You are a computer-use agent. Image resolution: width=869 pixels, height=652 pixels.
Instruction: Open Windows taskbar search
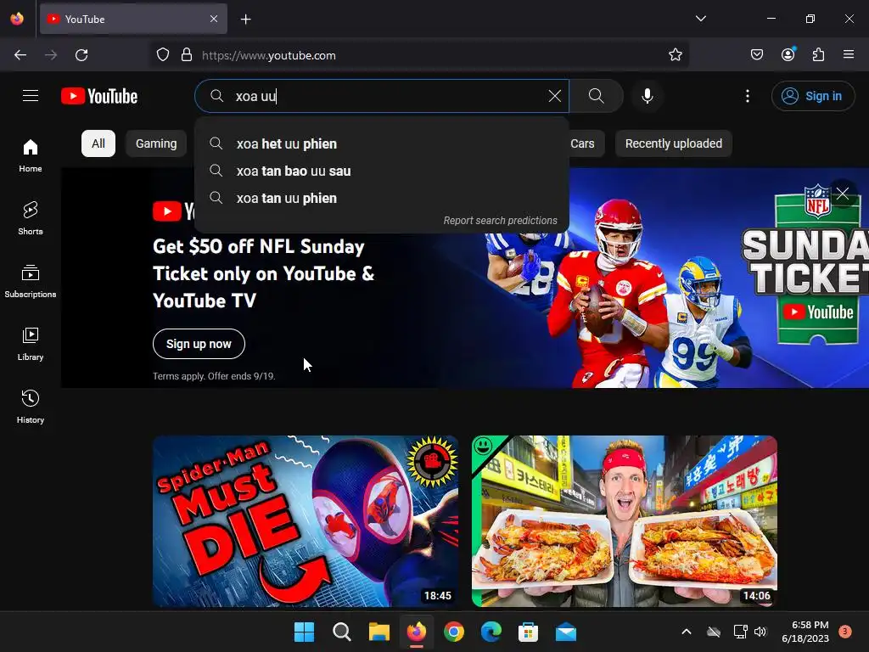tap(341, 632)
